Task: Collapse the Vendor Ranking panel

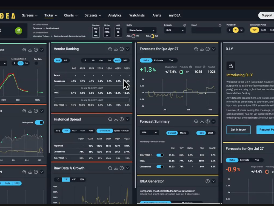Action: 127,49
